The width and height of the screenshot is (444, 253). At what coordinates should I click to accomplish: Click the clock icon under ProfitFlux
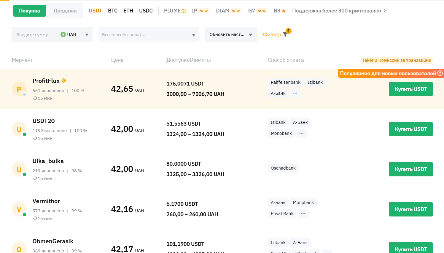click(35, 98)
